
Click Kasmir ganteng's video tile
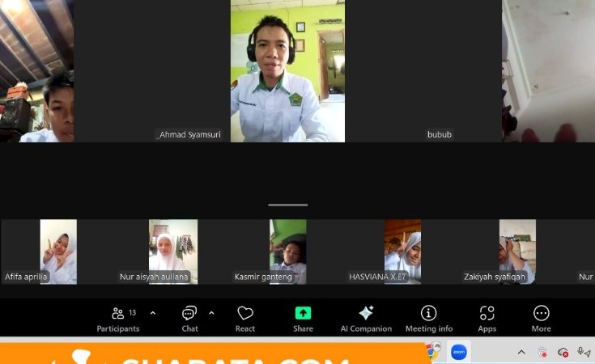[x=287, y=251]
